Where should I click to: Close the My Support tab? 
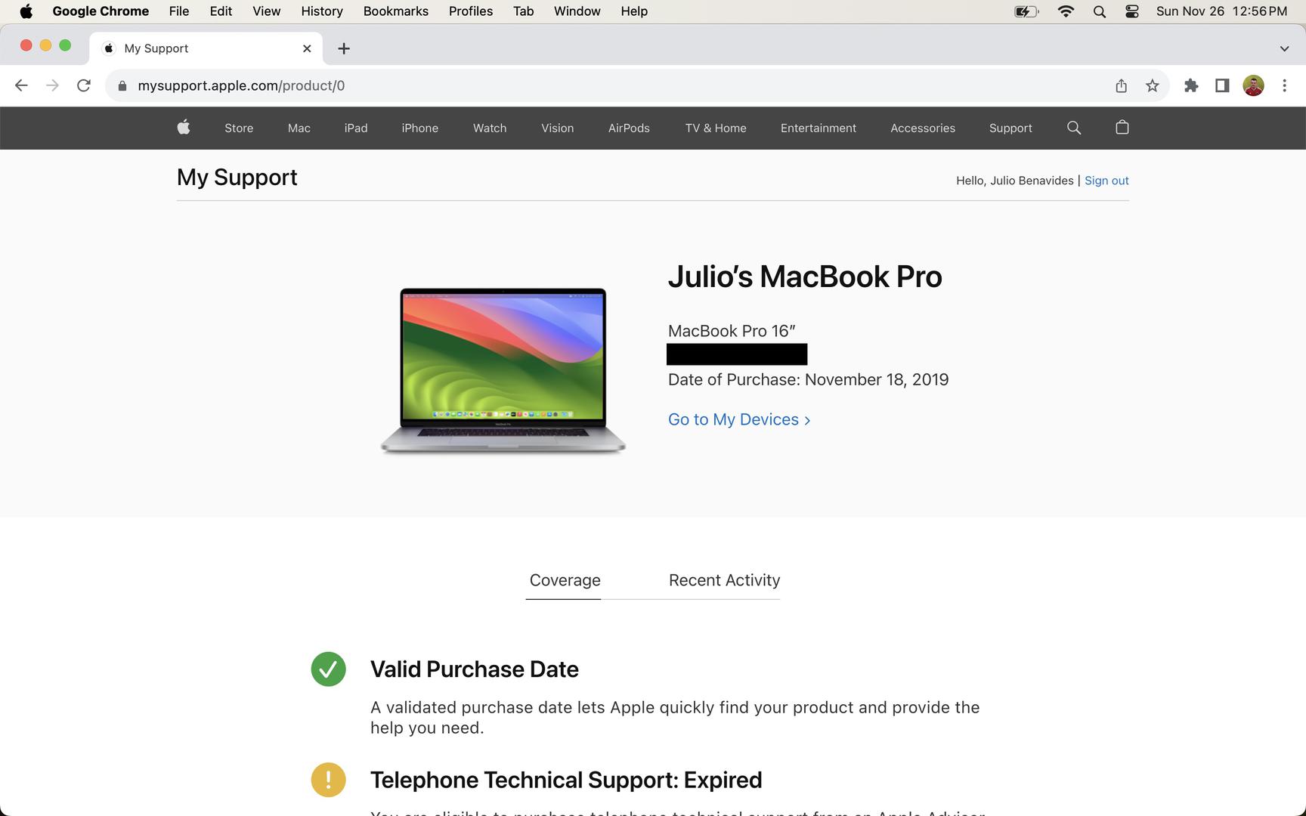(x=307, y=48)
